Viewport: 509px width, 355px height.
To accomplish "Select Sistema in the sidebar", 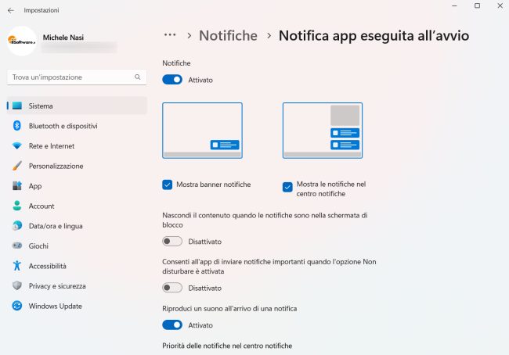I will (41, 106).
